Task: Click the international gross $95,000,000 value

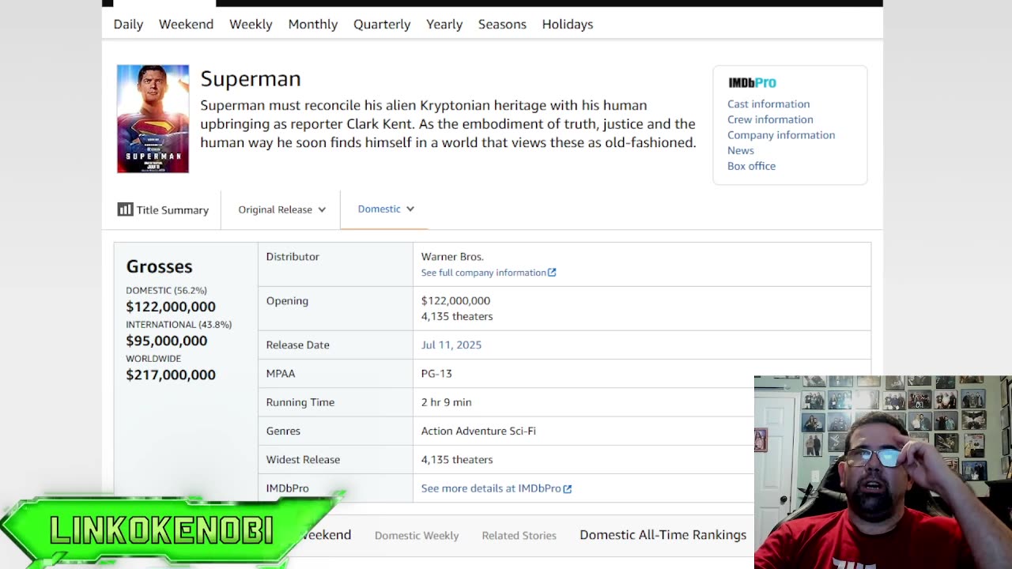Action: [x=166, y=341]
